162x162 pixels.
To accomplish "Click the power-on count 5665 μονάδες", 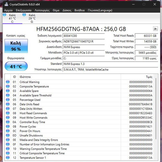I will coord(146,53).
